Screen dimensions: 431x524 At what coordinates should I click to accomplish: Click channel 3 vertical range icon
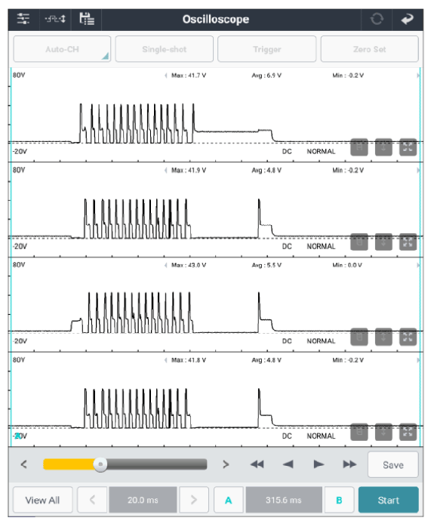383,337
